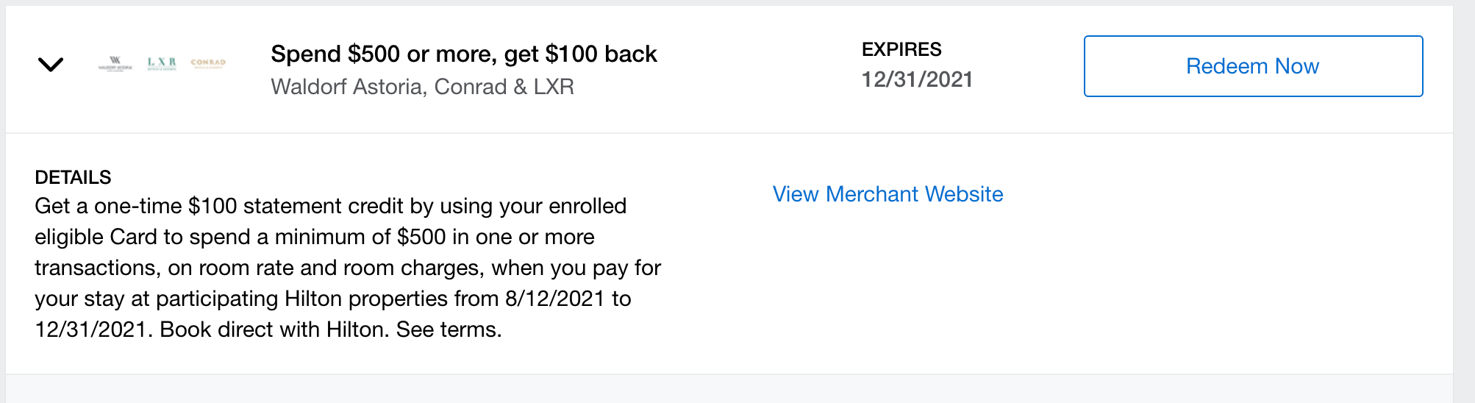
Task: Click "Book direct with Hilton" sentence
Action: pos(274,329)
